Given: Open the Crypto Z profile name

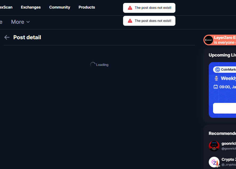Looking at the screenshot, I should (x=229, y=159).
